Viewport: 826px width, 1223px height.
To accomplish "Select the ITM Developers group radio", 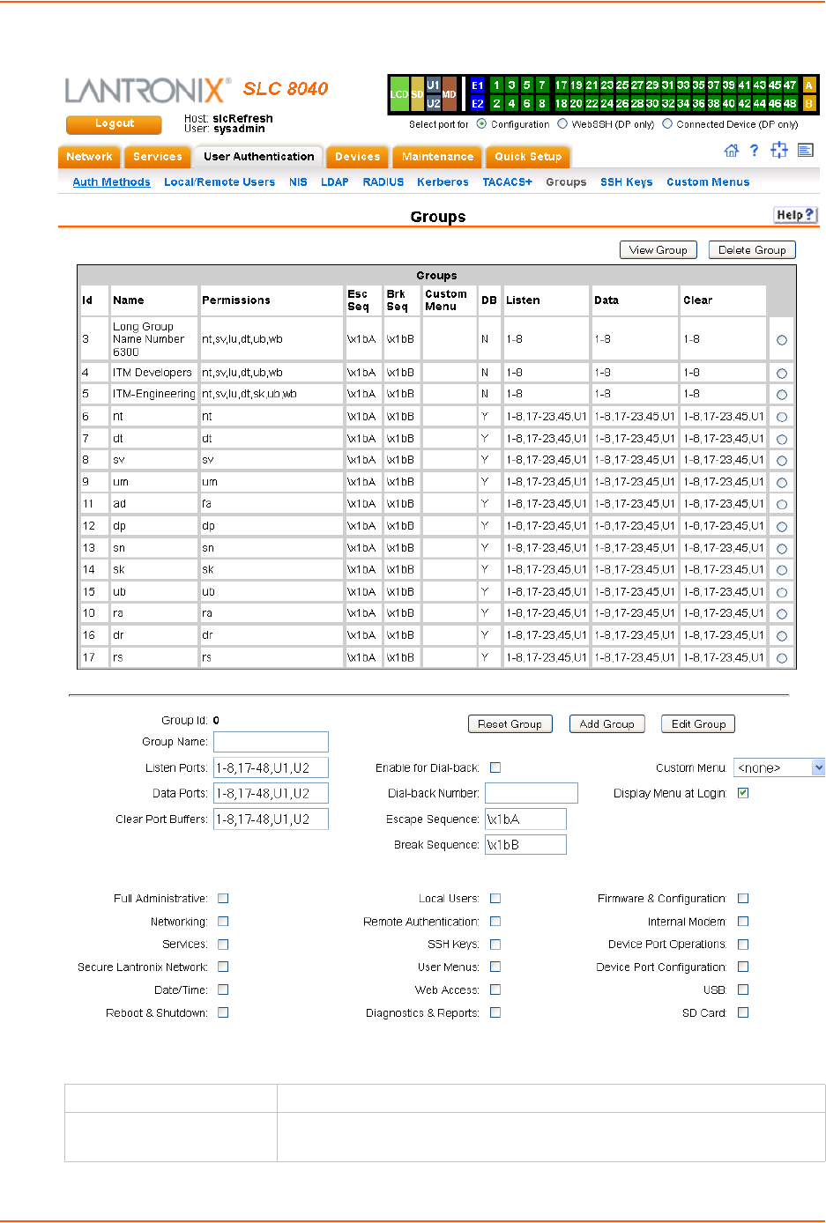I will click(782, 374).
